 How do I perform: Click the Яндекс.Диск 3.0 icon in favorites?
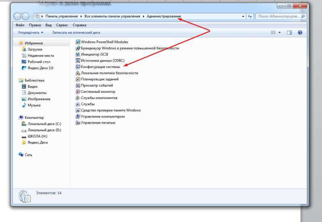[x=24, y=68]
